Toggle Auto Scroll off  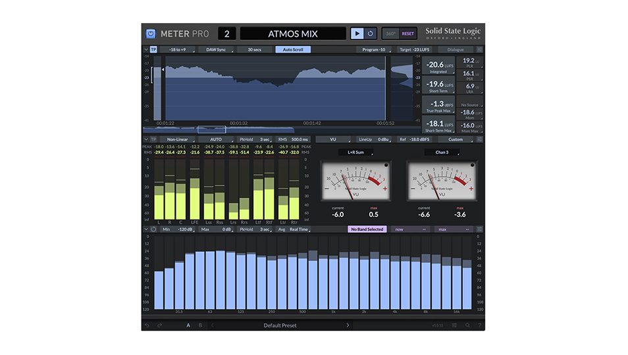(x=293, y=49)
